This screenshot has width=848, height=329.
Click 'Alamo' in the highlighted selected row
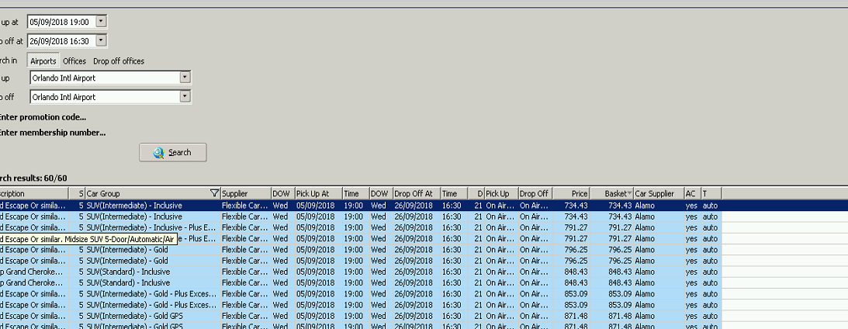point(645,206)
